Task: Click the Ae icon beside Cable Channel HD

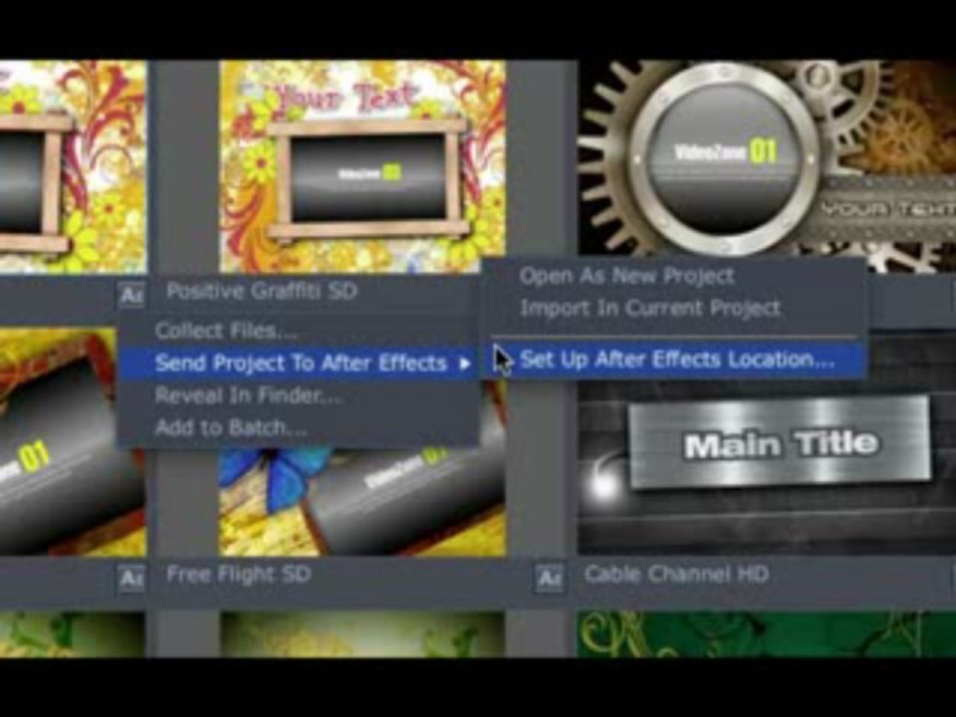Action: [550, 578]
